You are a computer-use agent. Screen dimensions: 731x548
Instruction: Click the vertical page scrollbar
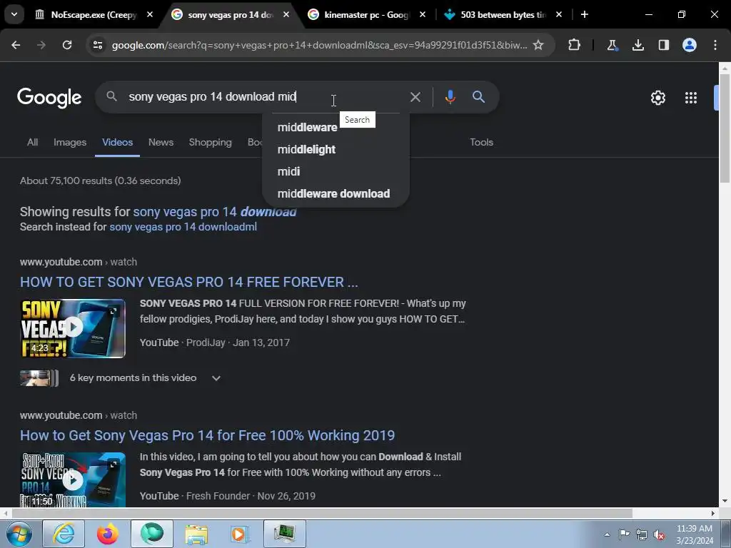point(725,128)
